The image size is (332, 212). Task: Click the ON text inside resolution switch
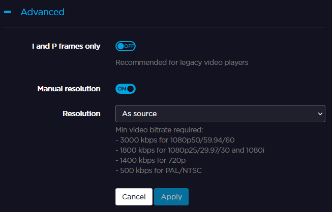pos(122,89)
